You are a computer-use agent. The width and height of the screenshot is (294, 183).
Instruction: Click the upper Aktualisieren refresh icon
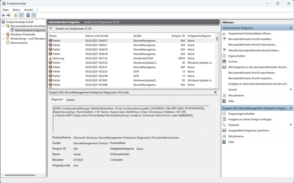coord(224,96)
